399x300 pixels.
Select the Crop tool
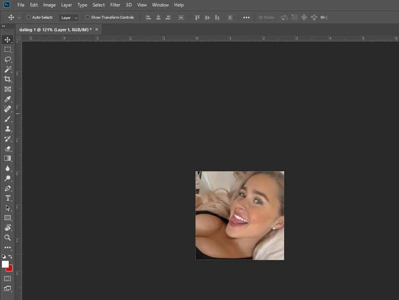pos(8,79)
